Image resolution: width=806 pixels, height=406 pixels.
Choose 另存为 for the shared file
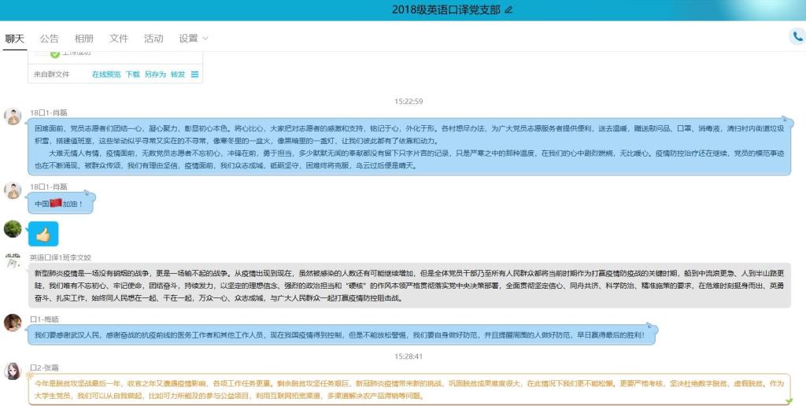point(155,75)
